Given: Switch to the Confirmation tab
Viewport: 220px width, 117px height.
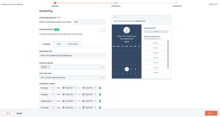Looking at the screenshot, I should coord(73,44).
